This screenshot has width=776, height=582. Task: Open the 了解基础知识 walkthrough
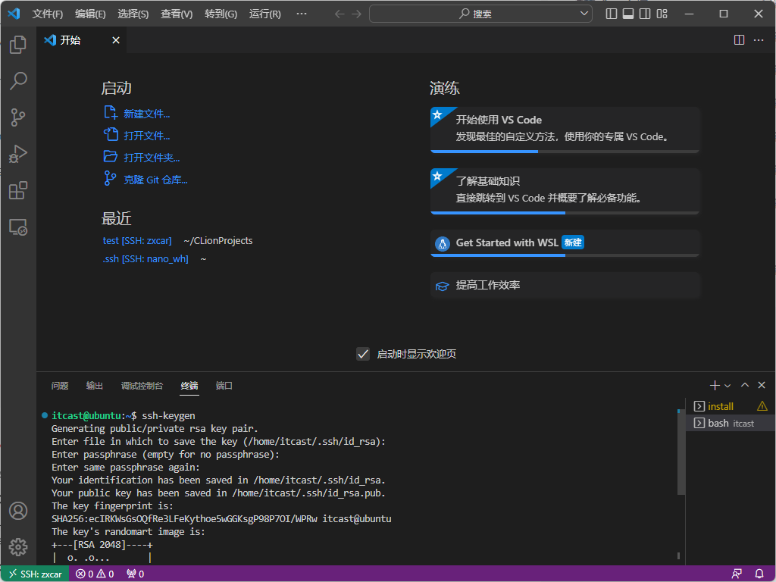pyautogui.click(x=565, y=192)
